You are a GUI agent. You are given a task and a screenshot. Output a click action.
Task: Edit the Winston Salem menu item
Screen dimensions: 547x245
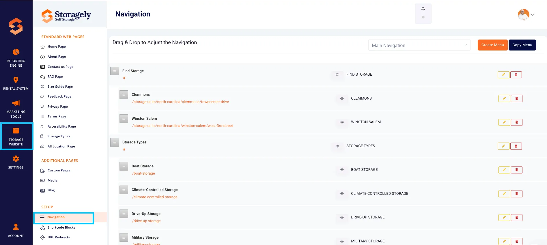(x=504, y=122)
